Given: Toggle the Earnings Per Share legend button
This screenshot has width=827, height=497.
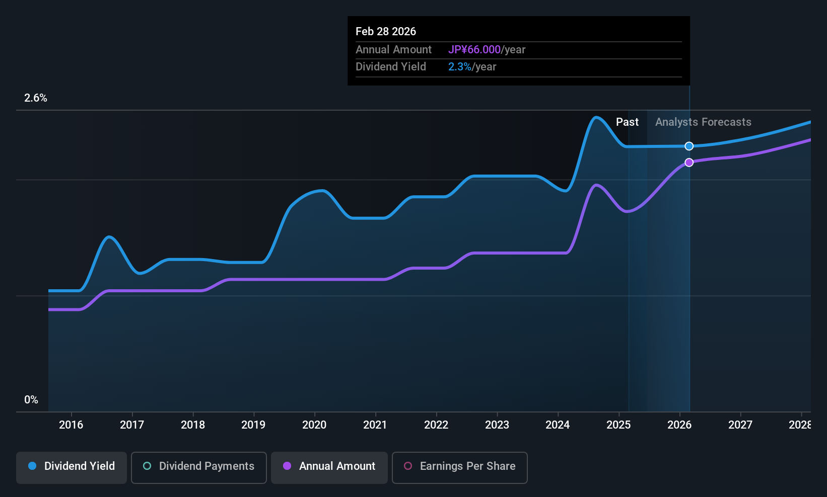Looking at the screenshot, I should coord(459,467).
